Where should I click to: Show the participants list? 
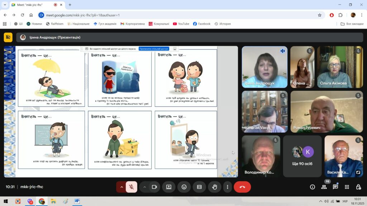324,187
